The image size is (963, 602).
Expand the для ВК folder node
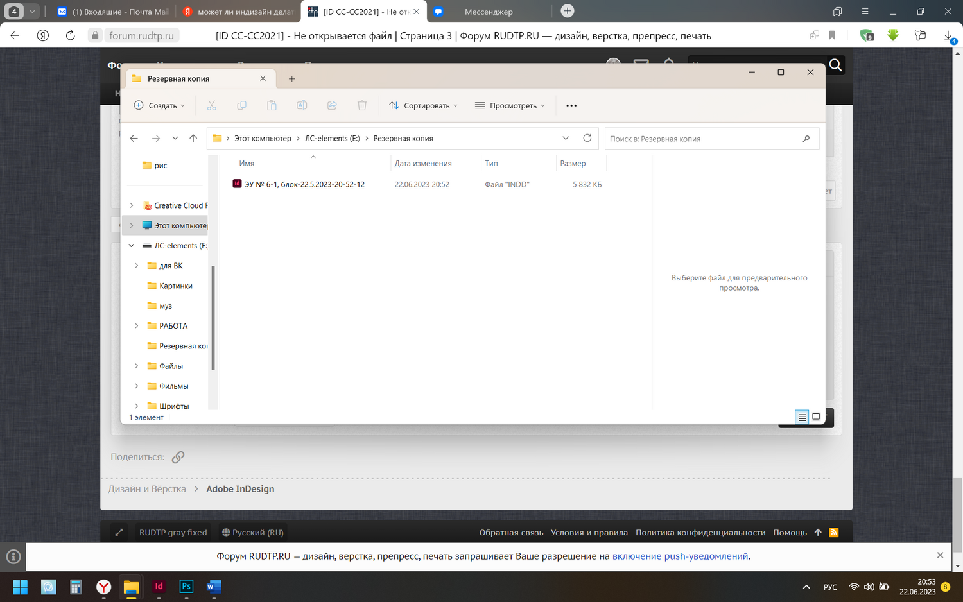pyautogui.click(x=136, y=266)
